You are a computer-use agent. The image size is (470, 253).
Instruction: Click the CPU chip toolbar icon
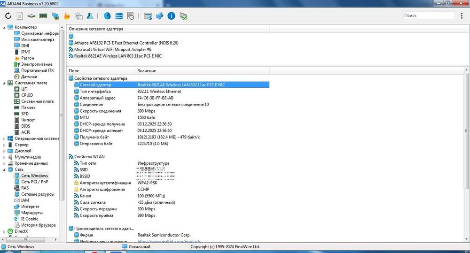(x=31, y=16)
